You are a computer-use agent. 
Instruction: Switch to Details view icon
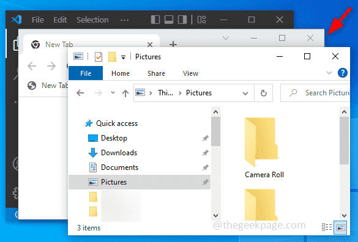[x=327, y=227]
